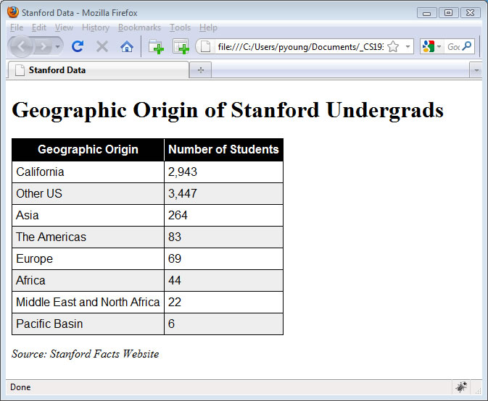Screen dimensions: 488x401
Task: Reload the page with the Reload icon
Action: (77, 46)
